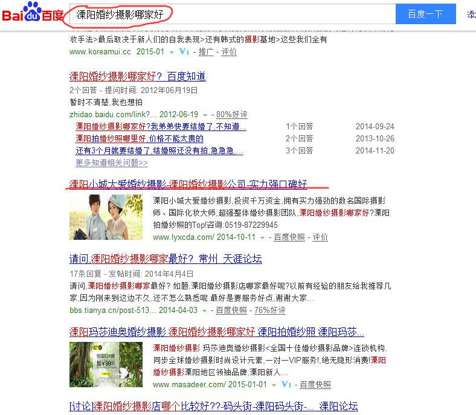Viewport: 476px width, 415px height.
Task: Click the Baidu logo
Action: point(33,13)
